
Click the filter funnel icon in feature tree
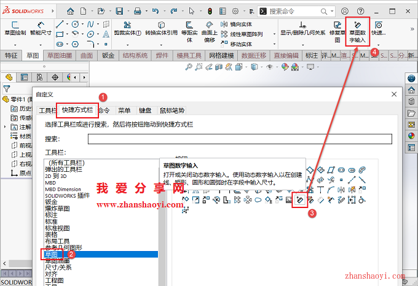[7, 88]
